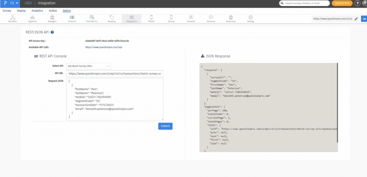
Task: Click the "segmentCode" line in JSON Response
Action: coord(224,81)
